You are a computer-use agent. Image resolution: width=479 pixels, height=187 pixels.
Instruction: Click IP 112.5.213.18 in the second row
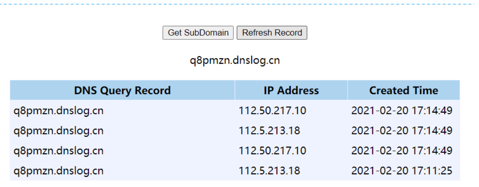tap(269, 131)
